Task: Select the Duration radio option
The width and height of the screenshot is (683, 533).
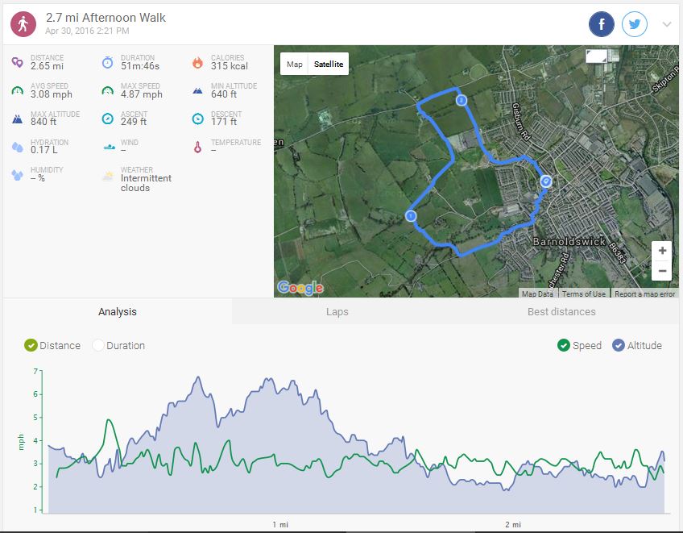Action: (x=99, y=345)
